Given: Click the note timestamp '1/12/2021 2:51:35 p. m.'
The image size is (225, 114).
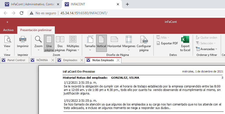Looking at the screenshot, I should coord(80,83).
